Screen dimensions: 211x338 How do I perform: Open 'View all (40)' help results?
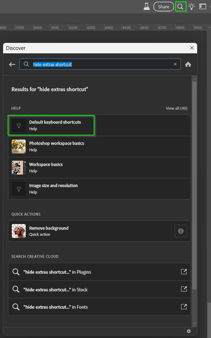(x=176, y=108)
